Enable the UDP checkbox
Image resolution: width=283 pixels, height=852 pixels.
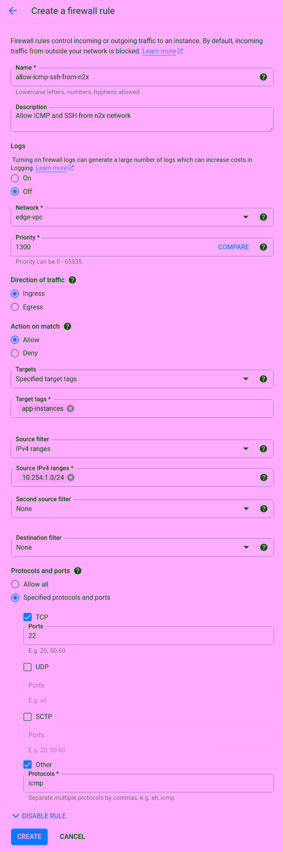(28, 667)
